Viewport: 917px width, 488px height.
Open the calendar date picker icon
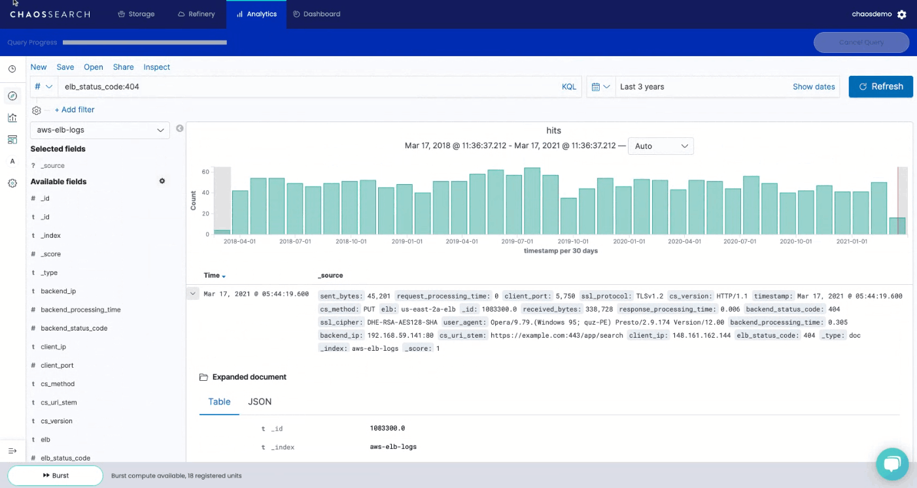point(597,86)
